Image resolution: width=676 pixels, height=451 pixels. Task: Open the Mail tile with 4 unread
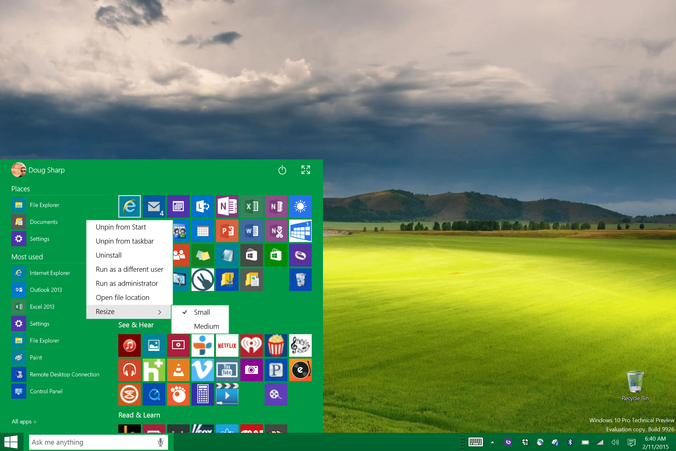(x=154, y=206)
